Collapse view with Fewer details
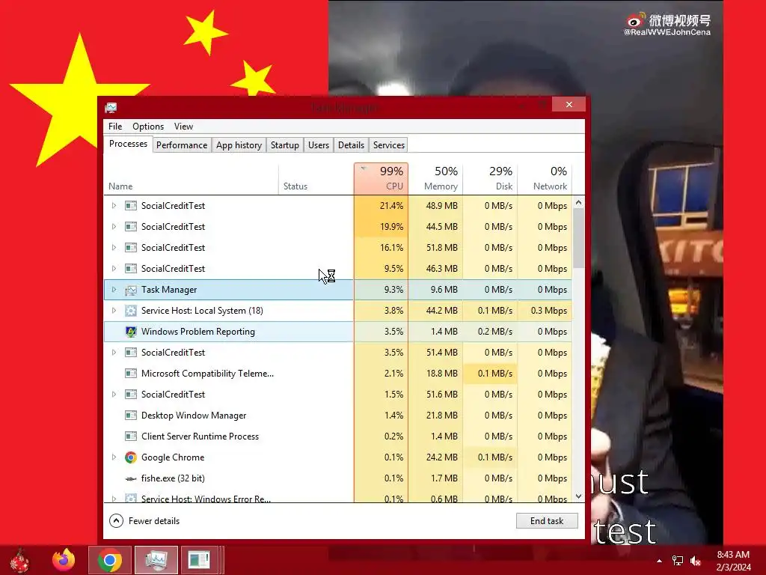The image size is (766, 575). pos(144,521)
